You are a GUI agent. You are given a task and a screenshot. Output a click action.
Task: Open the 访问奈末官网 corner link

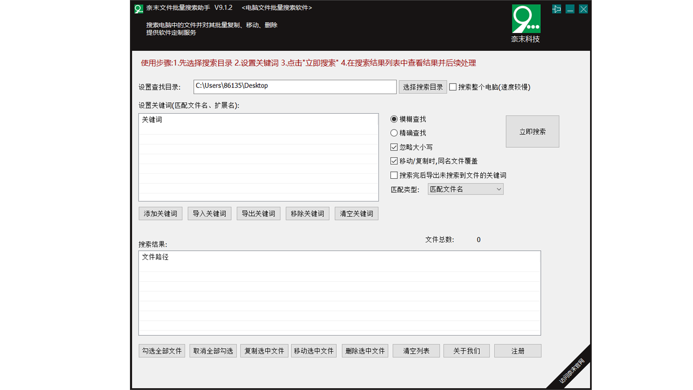573,371
